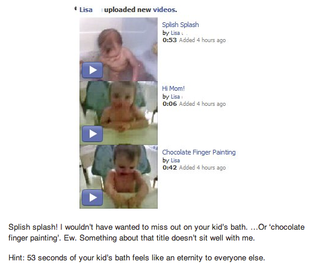
Task: Click 'Added 4 hours ago' beside 0:53
Action: coord(202,40)
